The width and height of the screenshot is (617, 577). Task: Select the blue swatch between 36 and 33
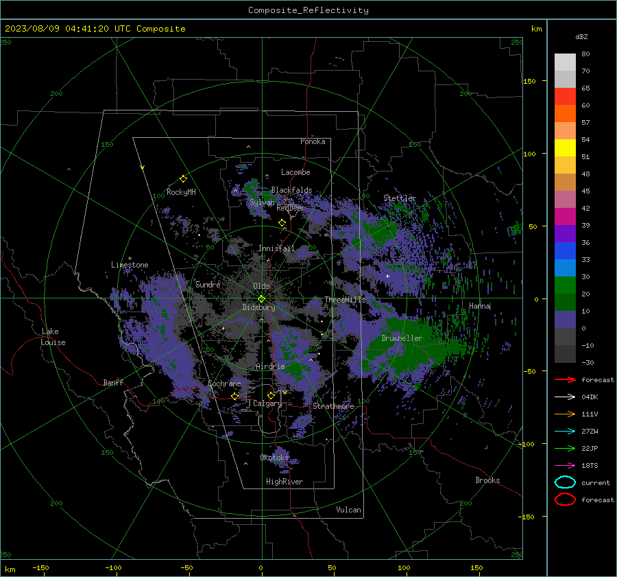tap(565, 250)
